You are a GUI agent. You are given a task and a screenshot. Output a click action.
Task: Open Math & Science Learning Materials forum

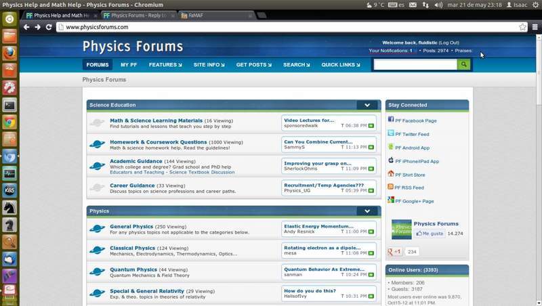[x=156, y=121]
